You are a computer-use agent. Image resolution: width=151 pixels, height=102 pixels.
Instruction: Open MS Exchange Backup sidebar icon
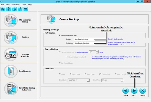tap(11, 20)
